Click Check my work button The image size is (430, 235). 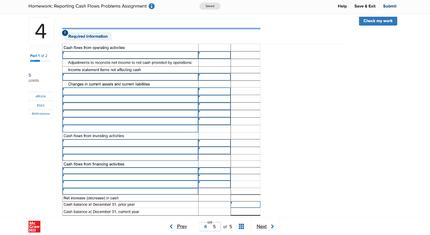(378, 21)
